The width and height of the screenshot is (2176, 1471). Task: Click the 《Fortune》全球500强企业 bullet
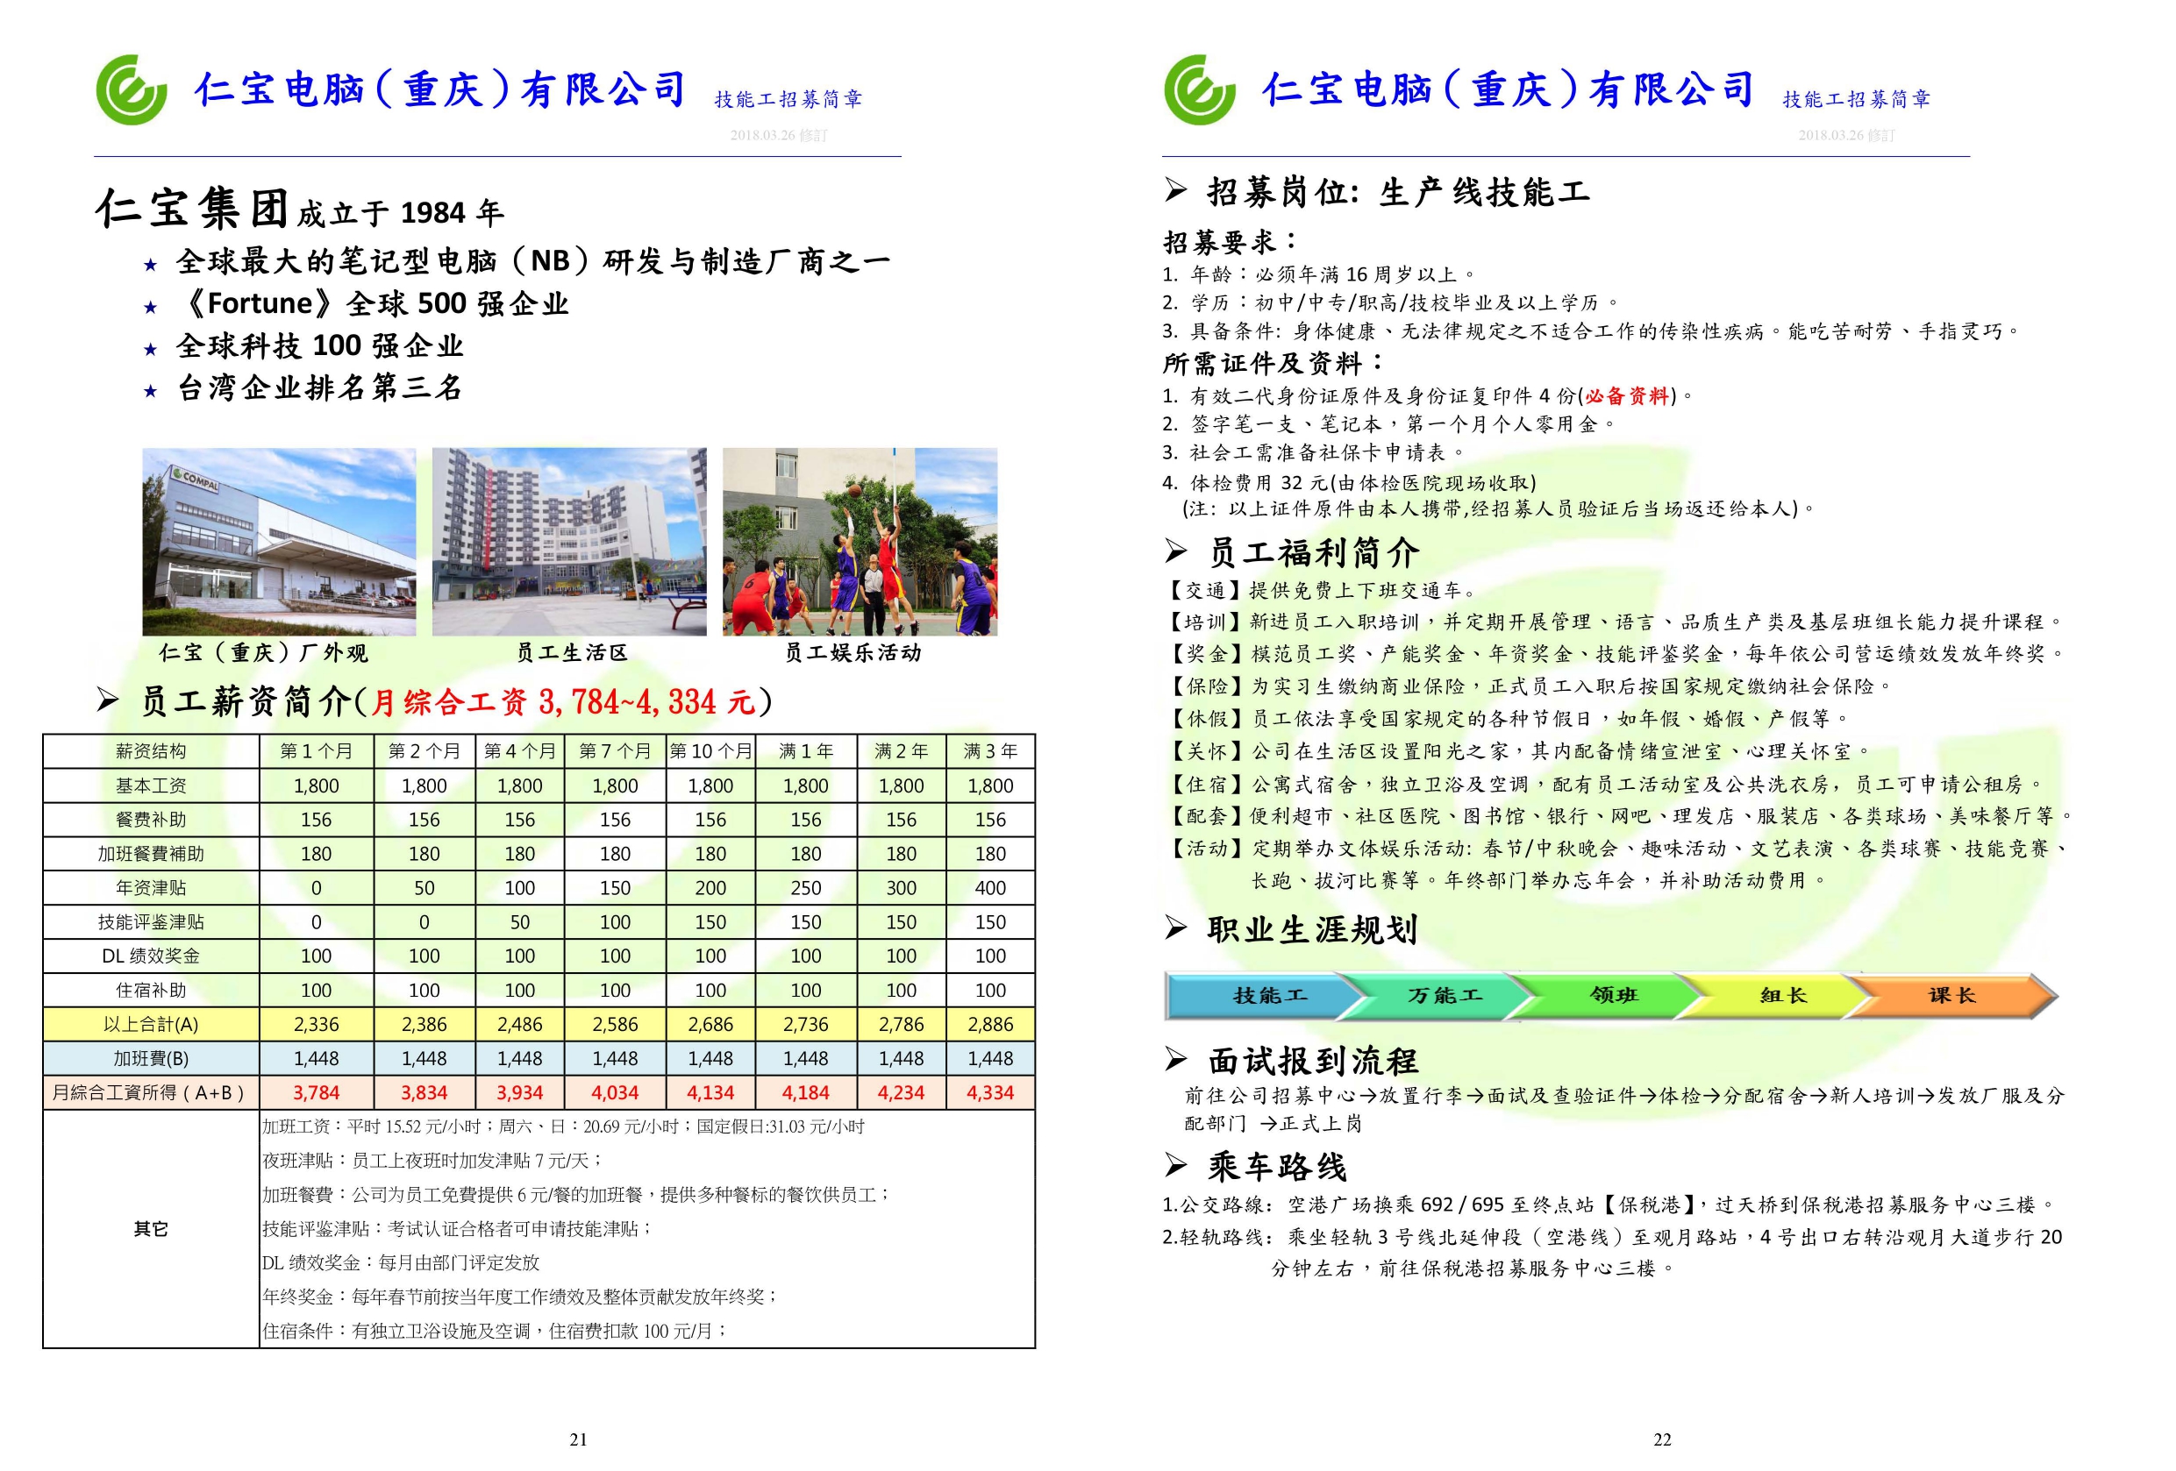[x=373, y=304]
